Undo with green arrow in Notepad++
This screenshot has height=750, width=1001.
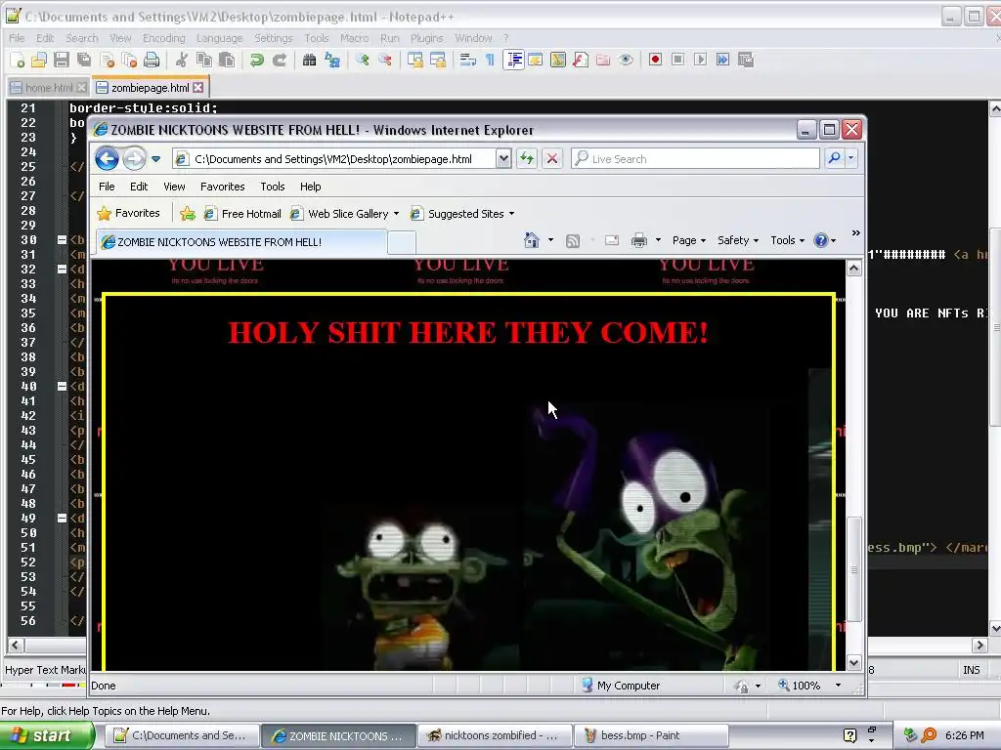point(257,60)
